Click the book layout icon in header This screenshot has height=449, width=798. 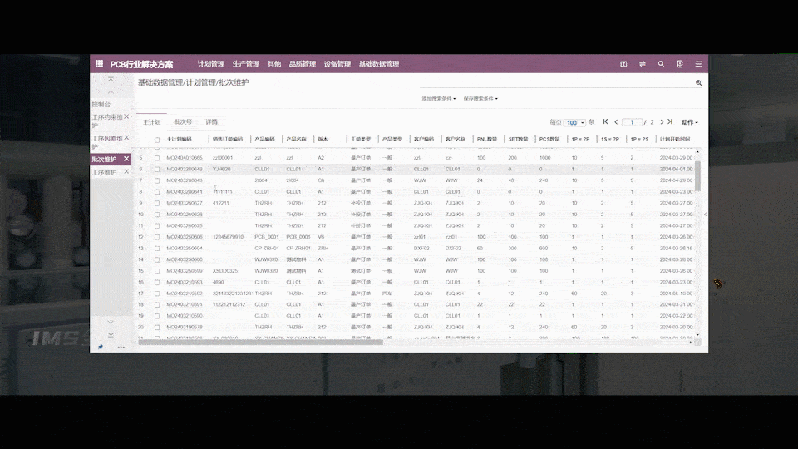click(x=623, y=64)
